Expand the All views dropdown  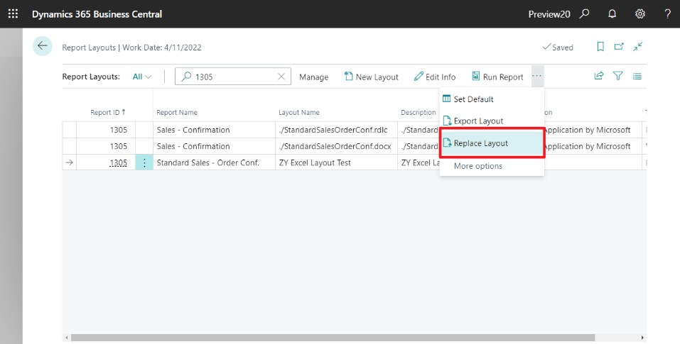[142, 77]
